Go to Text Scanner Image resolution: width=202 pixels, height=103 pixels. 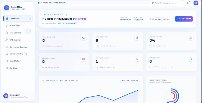point(18,33)
